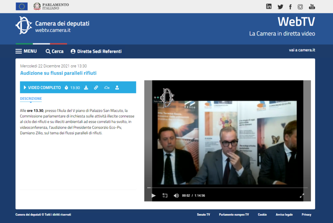Copy video link via chain icon
Screen dimensions: 333x223
click(x=96, y=88)
